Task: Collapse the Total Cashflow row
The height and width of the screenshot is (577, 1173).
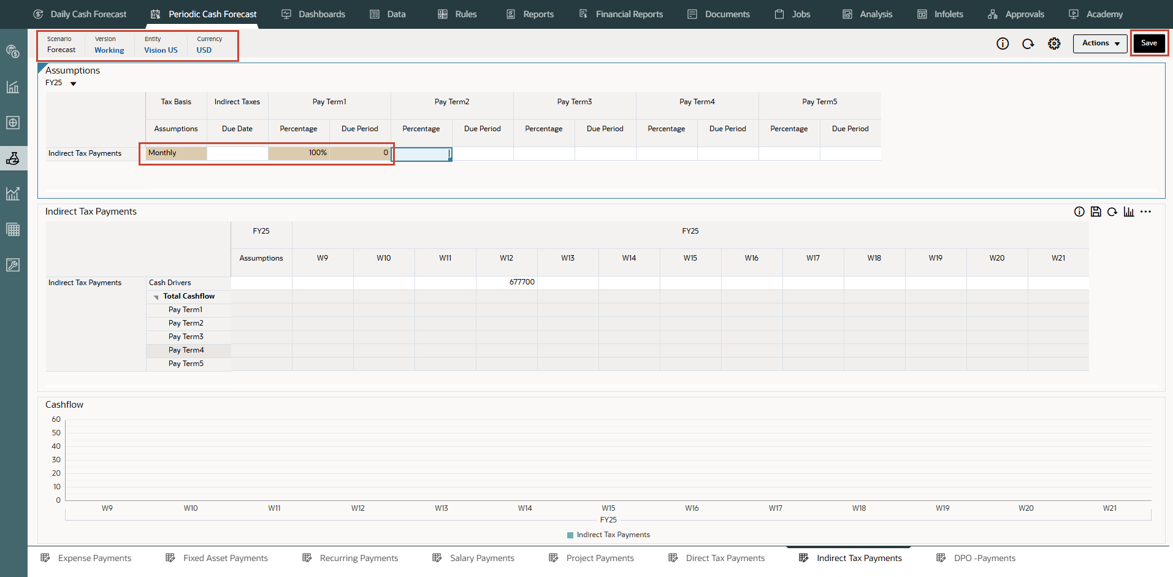Action: (x=156, y=297)
